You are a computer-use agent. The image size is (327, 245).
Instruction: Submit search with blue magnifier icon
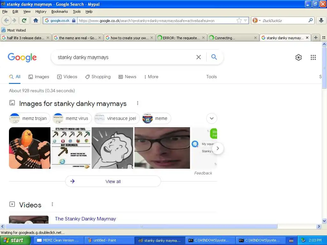coord(214,57)
